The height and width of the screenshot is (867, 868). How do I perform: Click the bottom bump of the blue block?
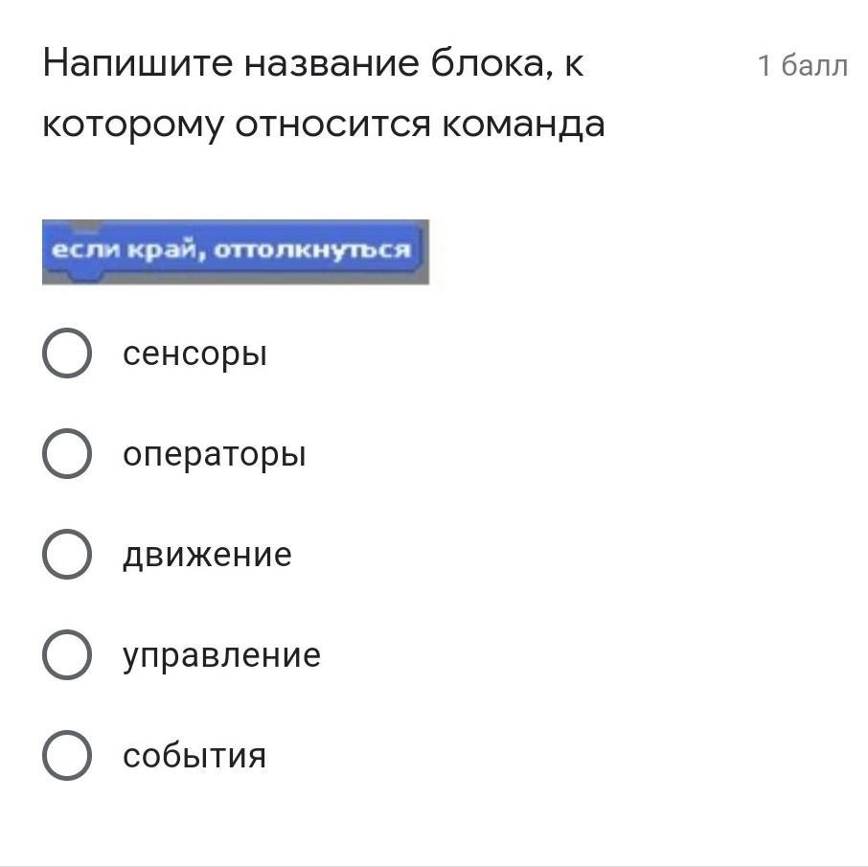[85, 274]
